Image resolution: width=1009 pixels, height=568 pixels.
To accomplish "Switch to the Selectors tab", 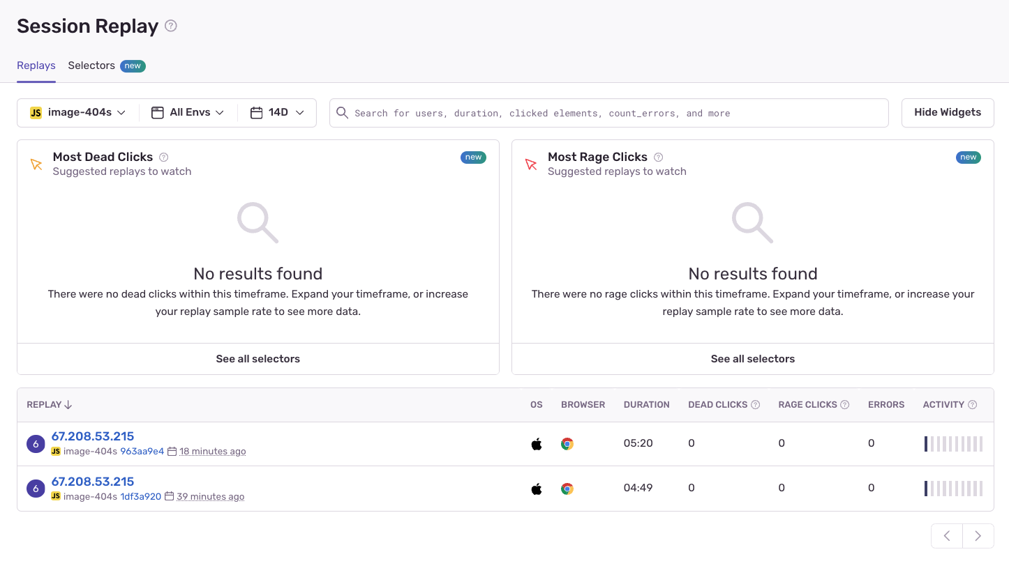I will pyautogui.click(x=91, y=65).
